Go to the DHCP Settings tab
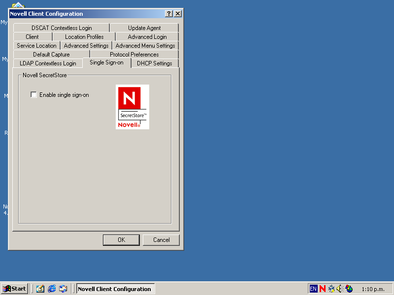This screenshot has height=295, width=394. pyautogui.click(x=155, y=63)
